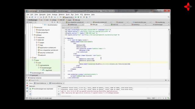Collapse the test folder node
195x109 pixels.
point(30,58)
